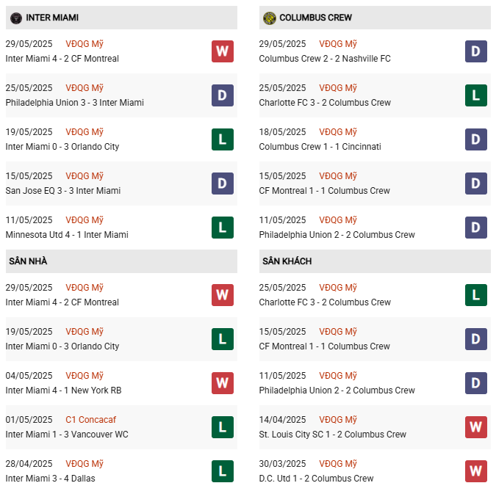
Task: Select the W badge for D.C. Utd match
Action: (476, 471)
